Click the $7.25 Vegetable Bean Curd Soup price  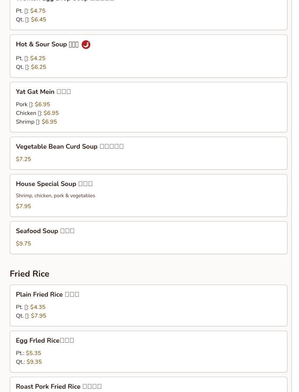click(24, 159)
